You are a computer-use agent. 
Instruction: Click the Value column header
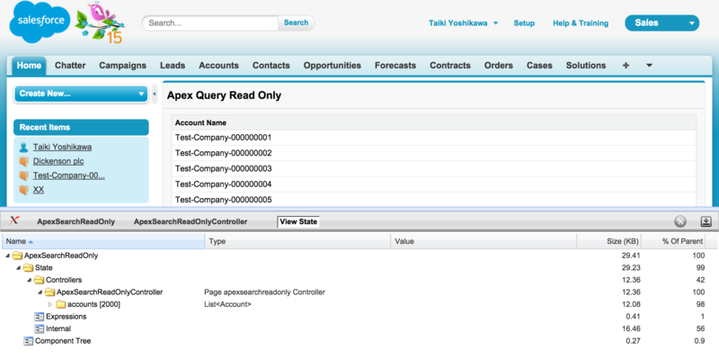484,241
